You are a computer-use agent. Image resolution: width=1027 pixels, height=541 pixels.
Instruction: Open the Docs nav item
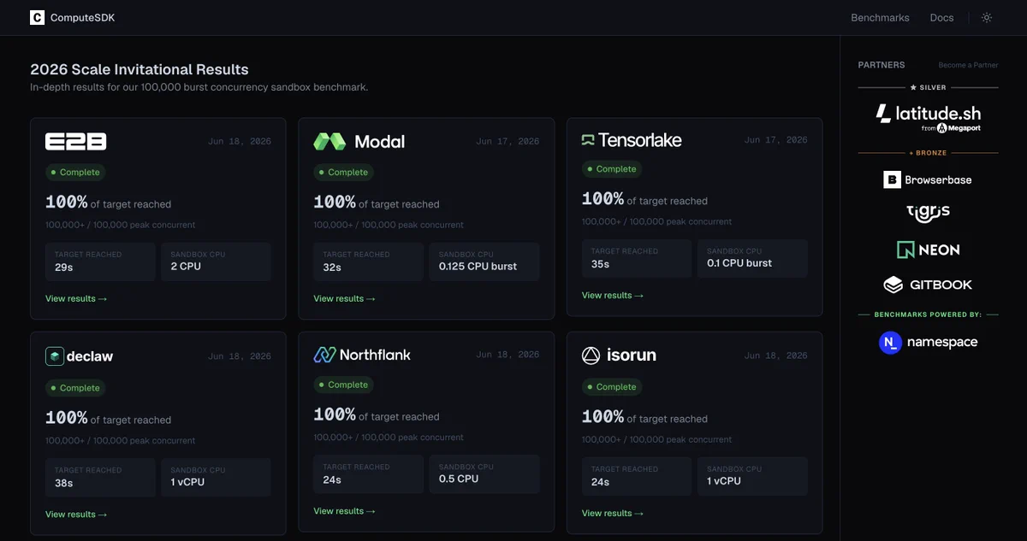pos(941,18)
